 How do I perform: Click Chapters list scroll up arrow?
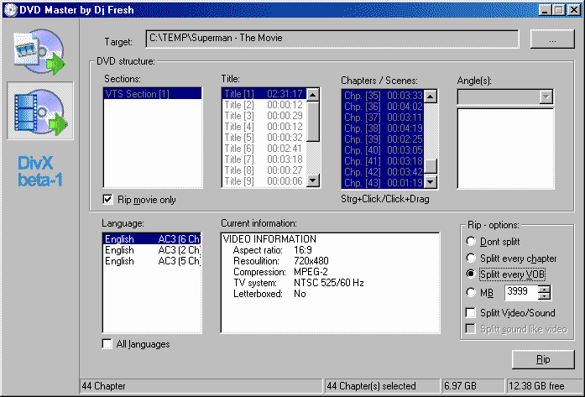click(431, 97)
